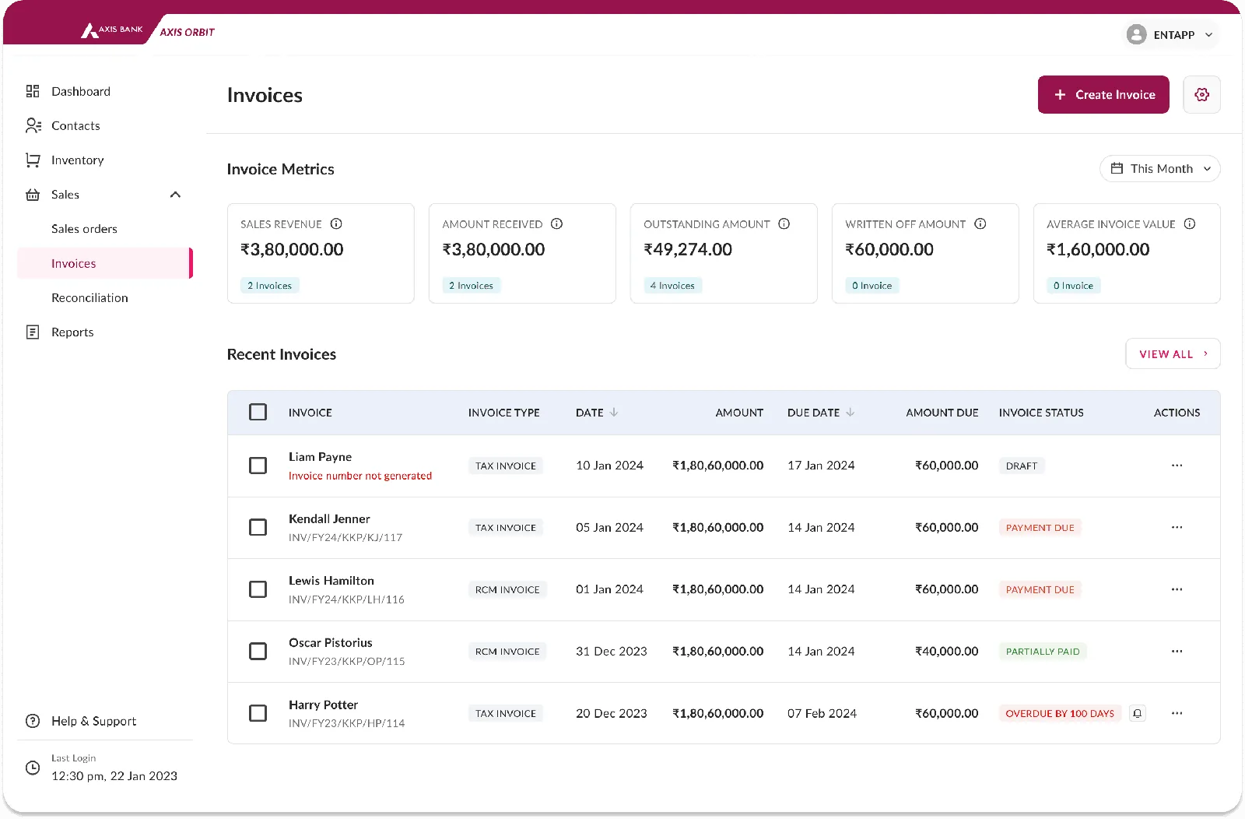Open Contacts in sidebar
The image size is (1245, 819).
coord(75,125)
